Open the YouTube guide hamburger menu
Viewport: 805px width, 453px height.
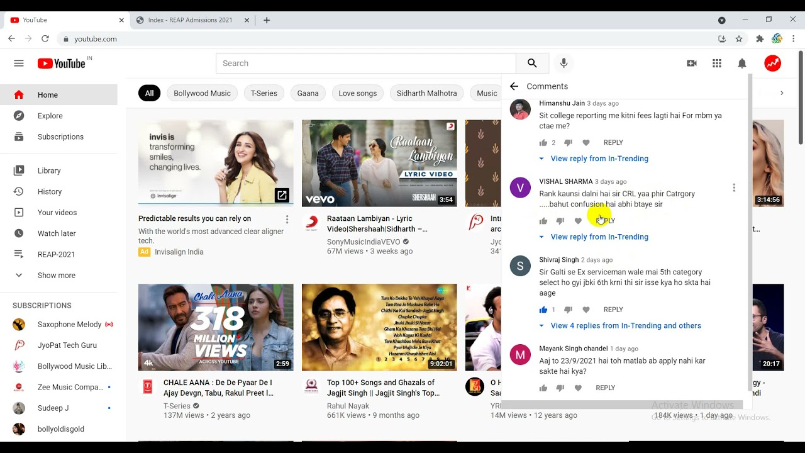point(19,63)
